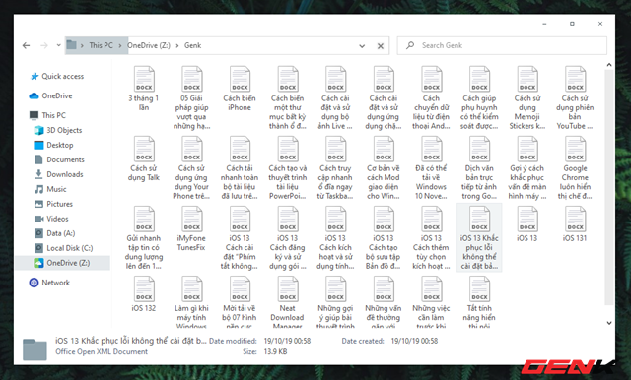Viewport: 631px width, 380px height.
Task: Select 'iOS 13 Cách thêm tùy chọn' file
Action: 431,238
